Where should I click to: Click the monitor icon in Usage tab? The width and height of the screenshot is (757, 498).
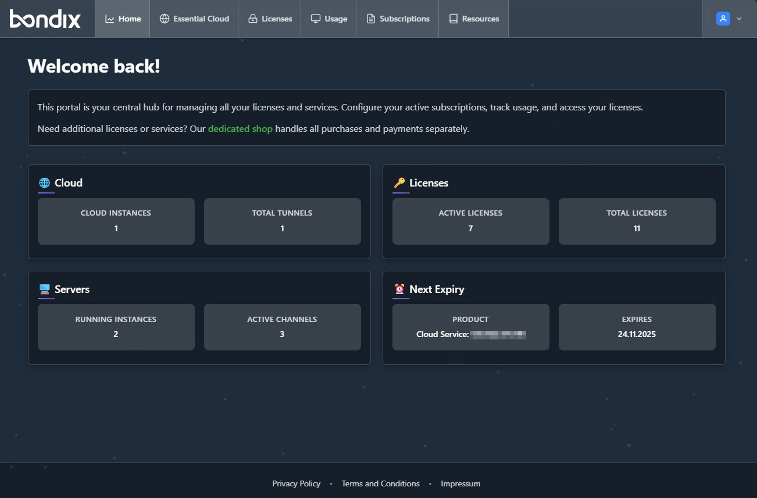click(x=315, y=19)
